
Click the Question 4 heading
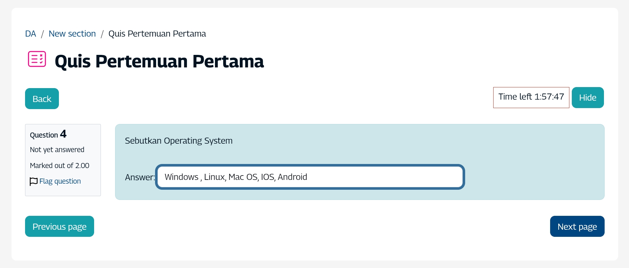[48, 135]
